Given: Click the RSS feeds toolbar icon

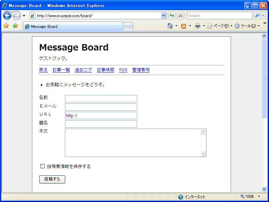Looking at the screenshot, I should [x=184, y=26].
